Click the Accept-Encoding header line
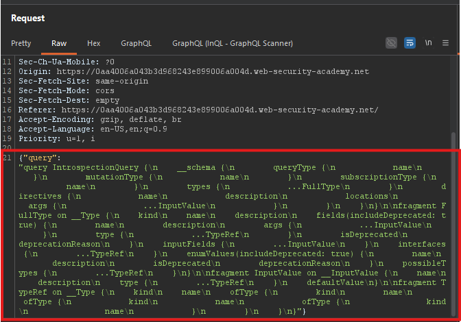The image size is (461, 322). tap(100, 119)
